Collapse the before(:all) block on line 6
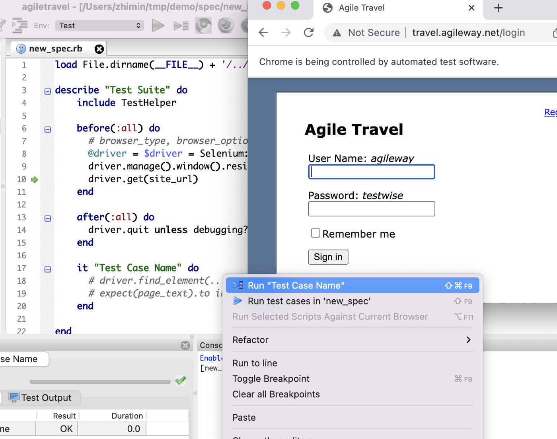Viewport: 557px width, 439px height. (x=48, y=129)
